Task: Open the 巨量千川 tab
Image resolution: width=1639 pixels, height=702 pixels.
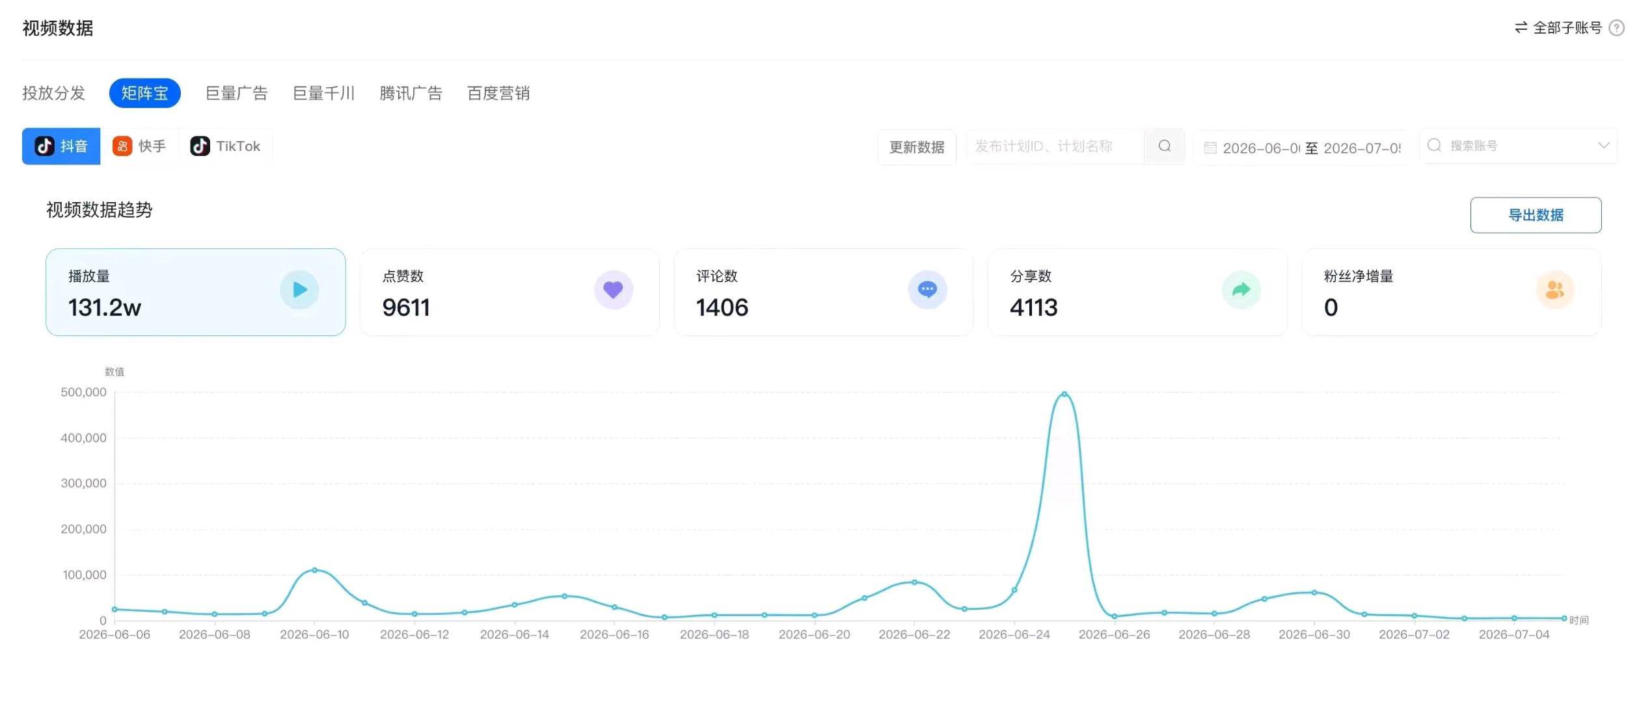Action: (324, 93)
